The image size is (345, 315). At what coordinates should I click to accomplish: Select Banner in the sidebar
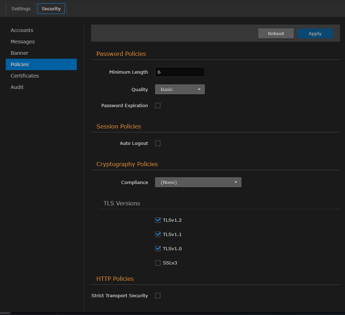pyautogui.click(x=19, y=53)
